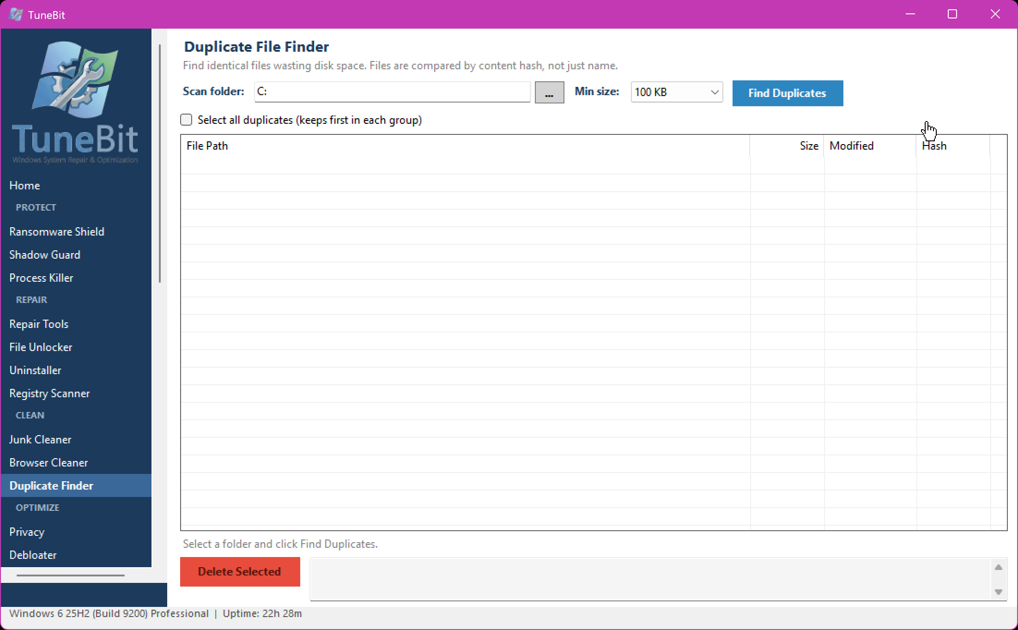Open the Min size dropdown
Viewport: 1018px width, 630px height.
pyautogui.click(x=677, y=92)
